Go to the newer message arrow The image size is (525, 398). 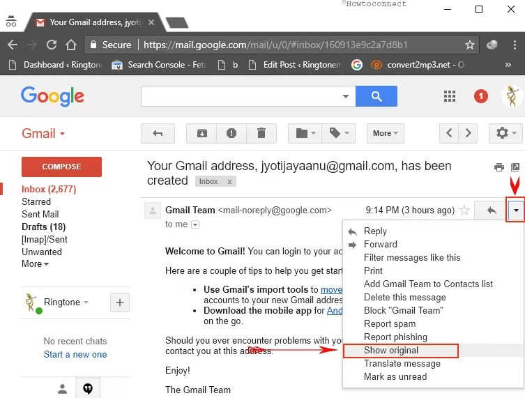(449, 134)
